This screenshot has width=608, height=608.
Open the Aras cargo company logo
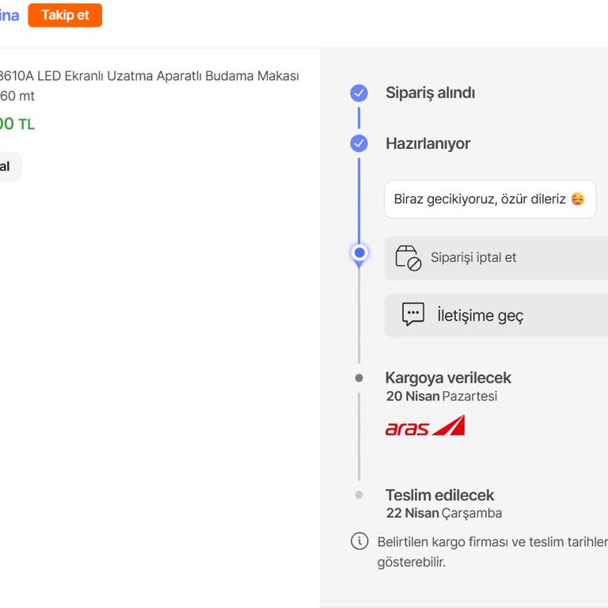[x=425, y=427]
